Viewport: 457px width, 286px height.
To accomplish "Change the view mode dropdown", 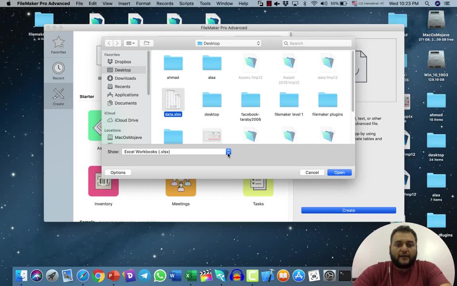I will tap(130, 43).
